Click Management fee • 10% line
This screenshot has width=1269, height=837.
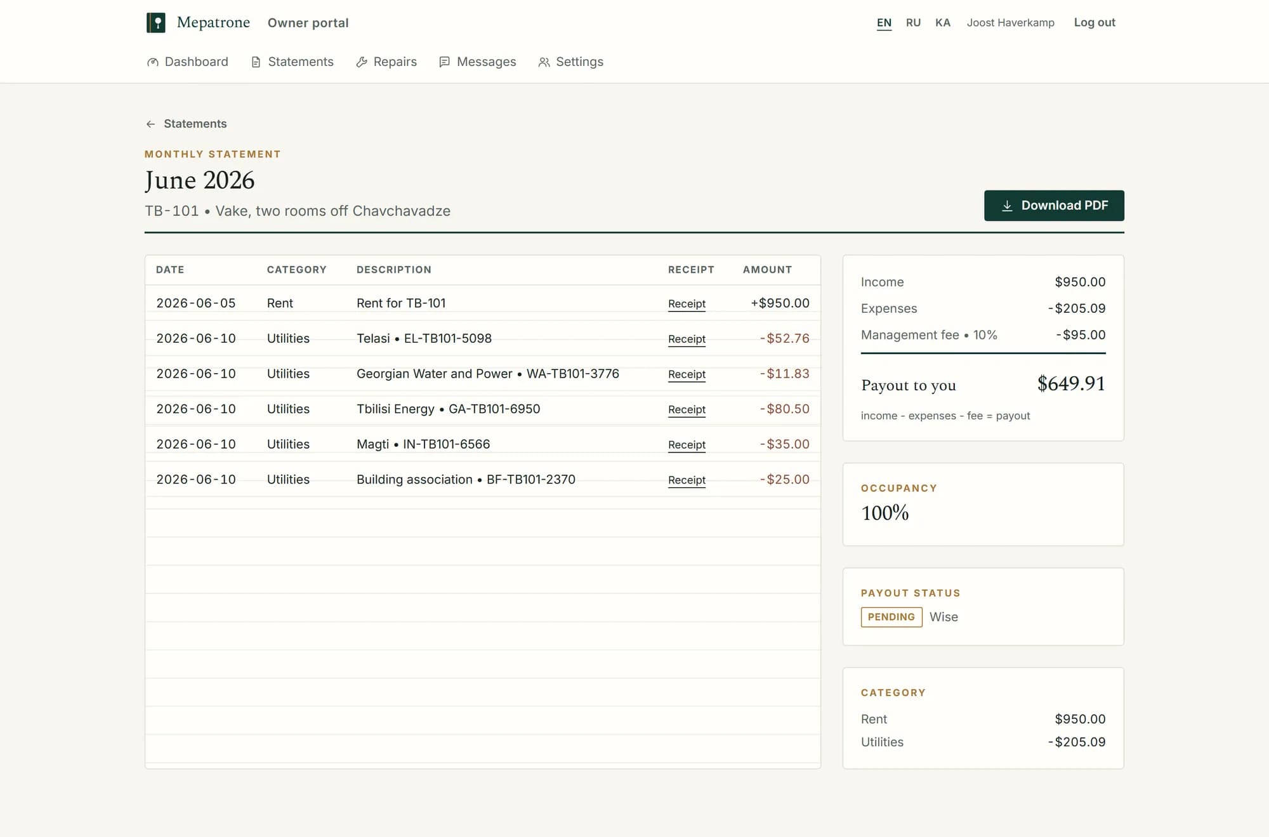tap(983, 335)
